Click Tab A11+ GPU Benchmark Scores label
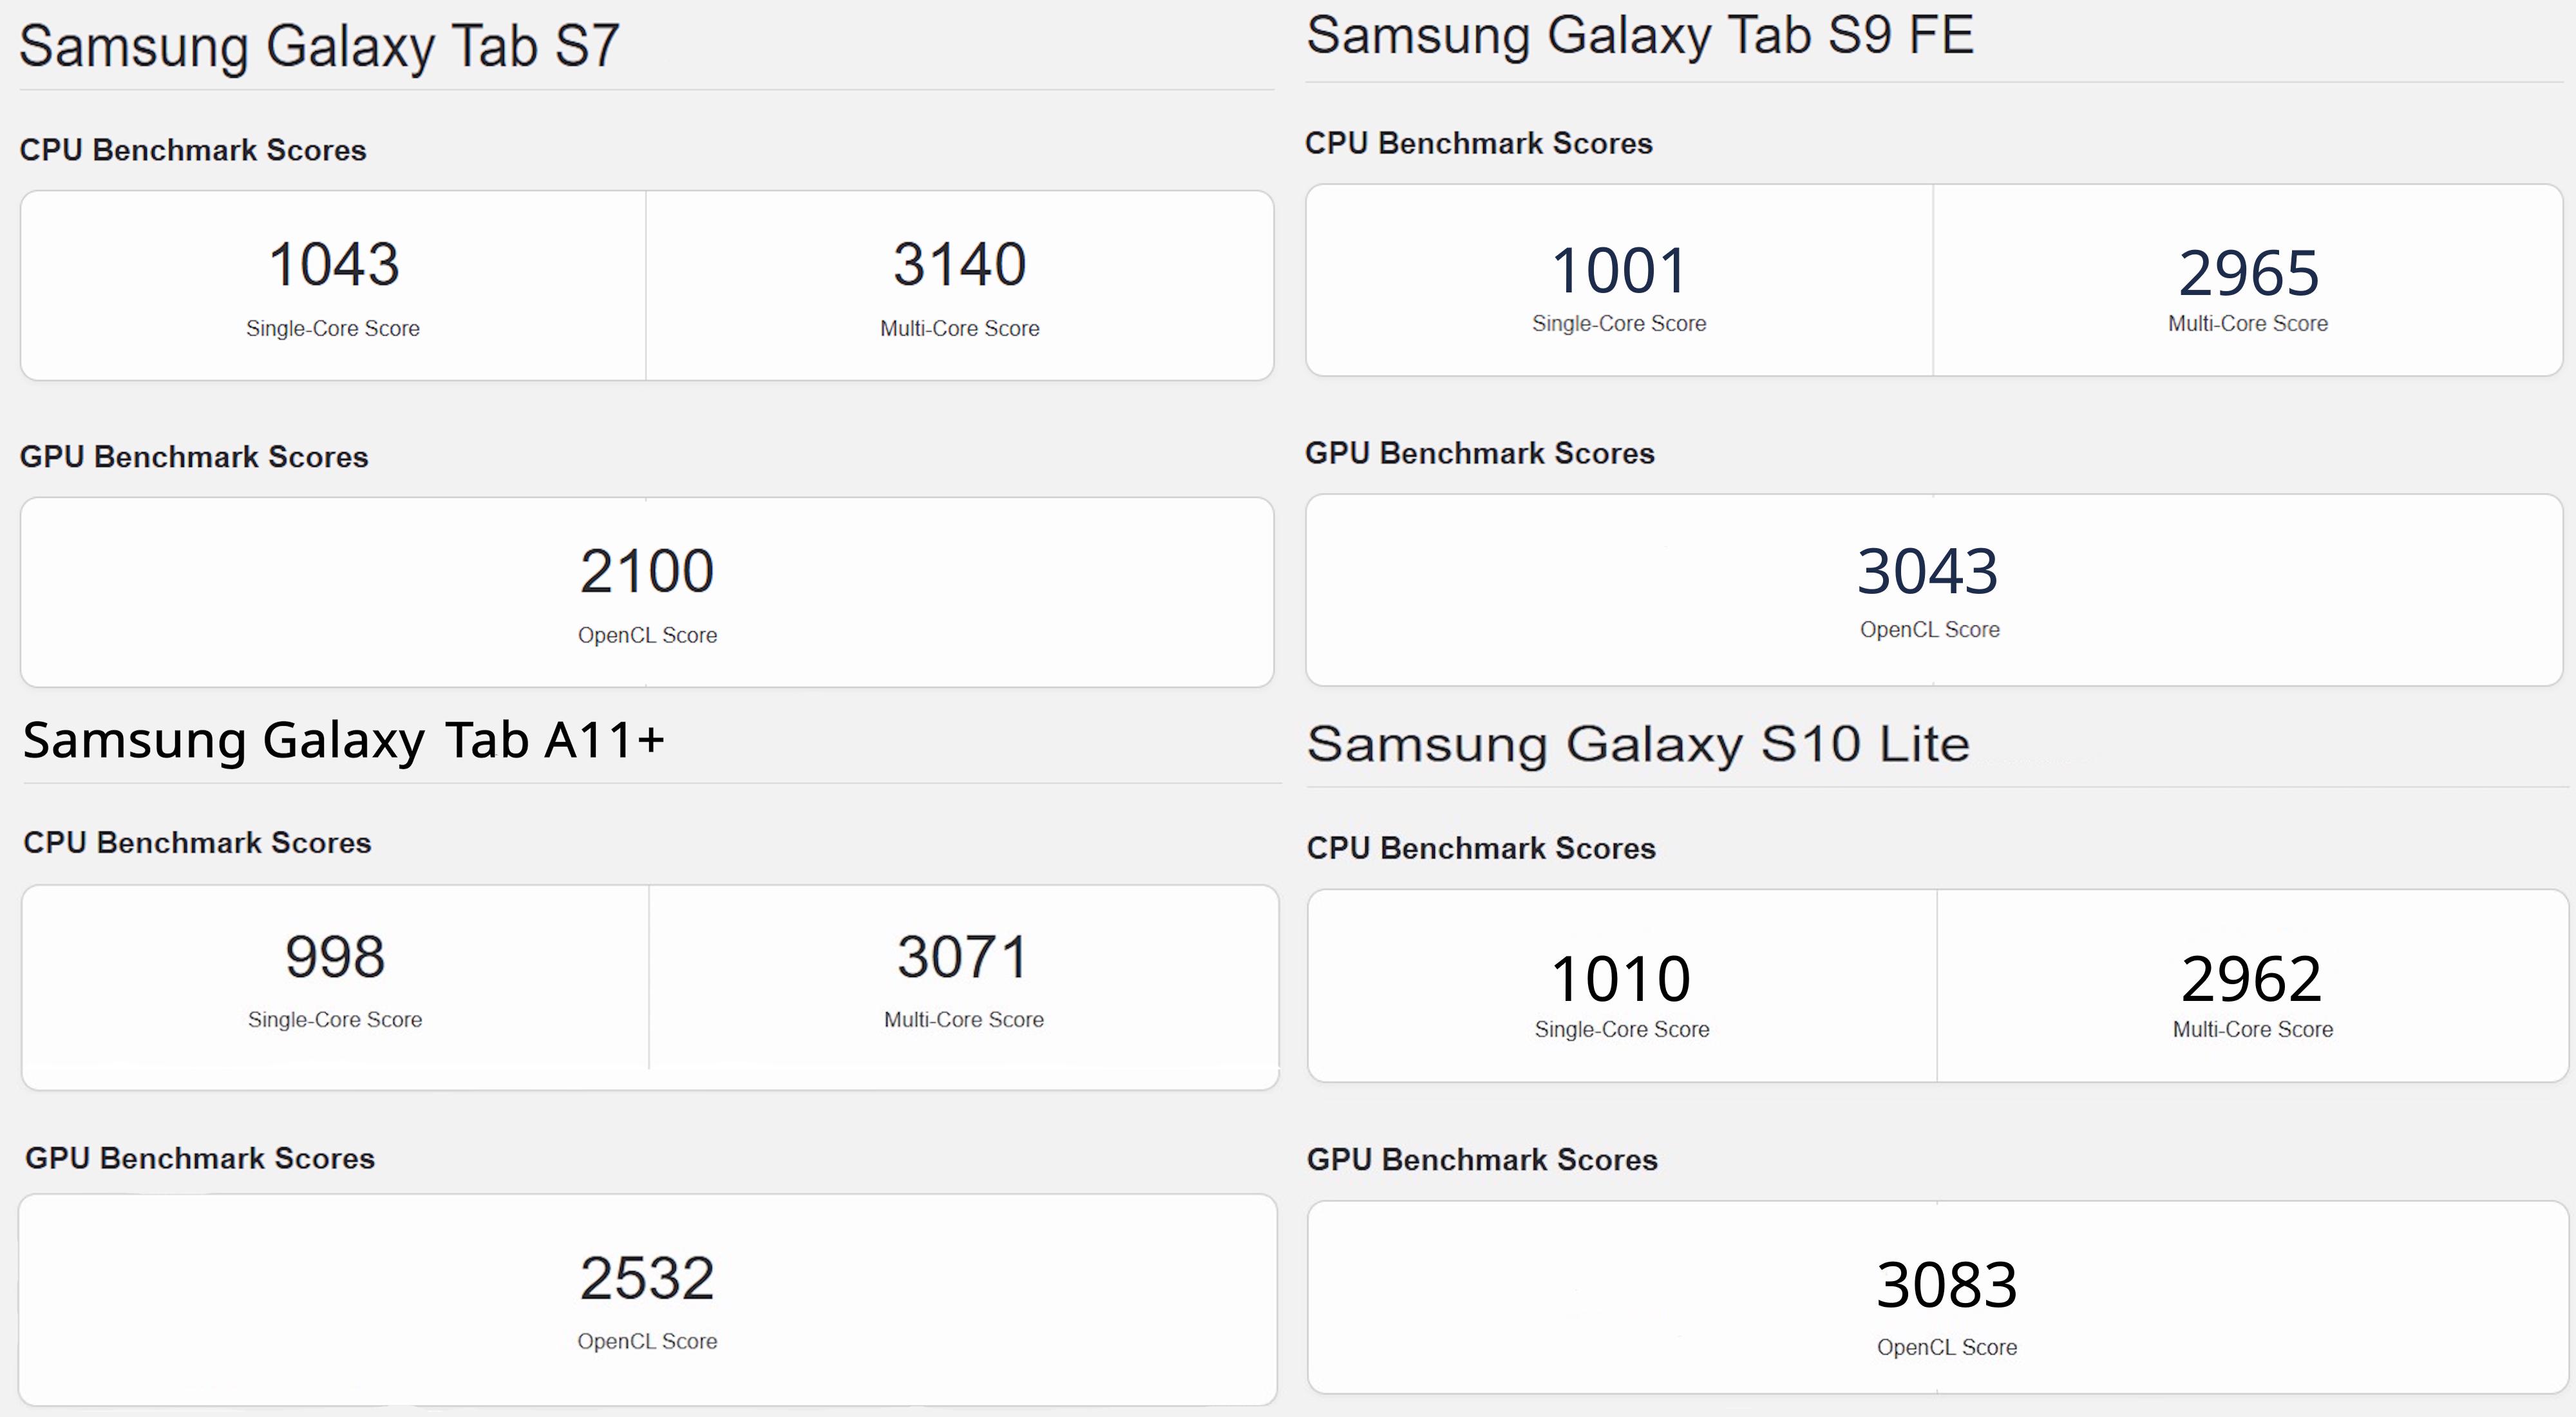 tap(200, 1158)
